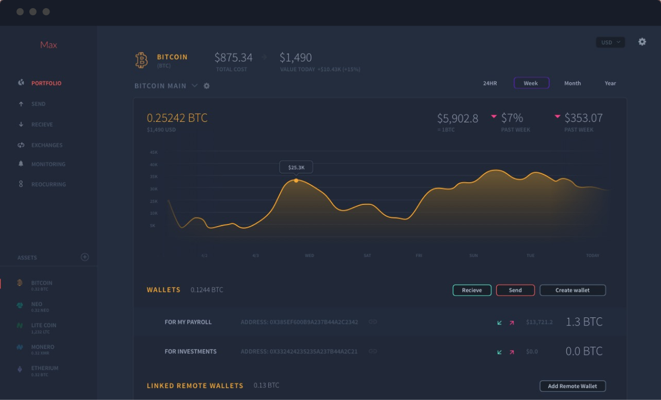661x400 pixels.
Task: Click the large Bitcoin logo in header
Action: click(x=141, y=60)
